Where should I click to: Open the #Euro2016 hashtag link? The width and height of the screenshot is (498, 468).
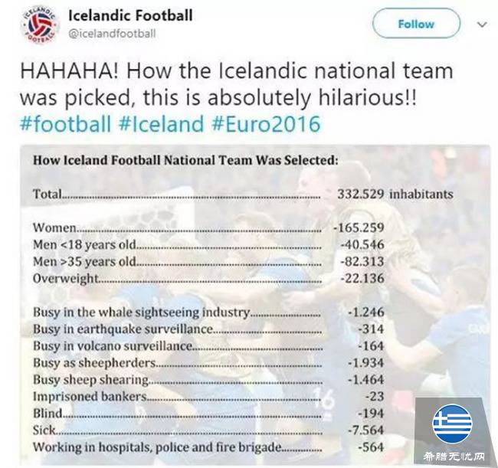click(266, 124)
